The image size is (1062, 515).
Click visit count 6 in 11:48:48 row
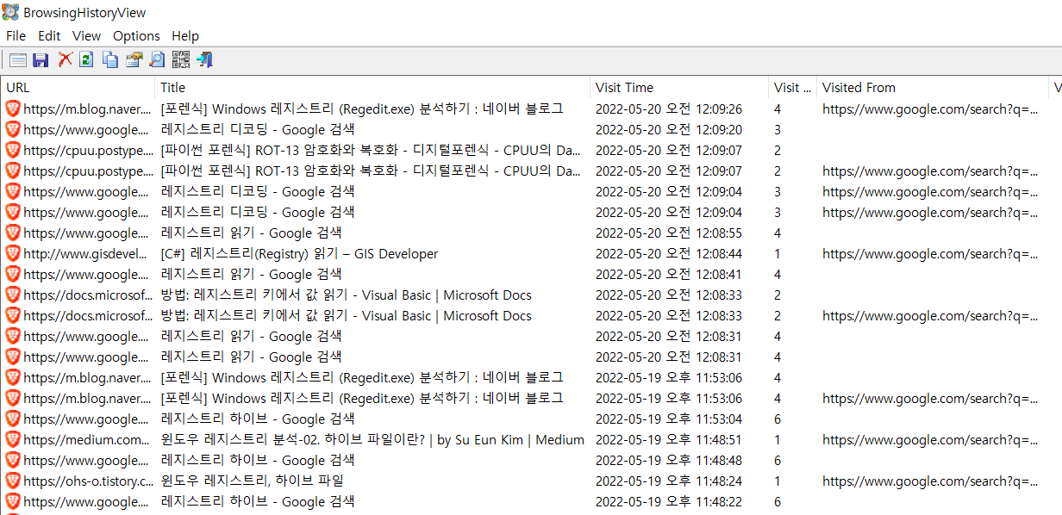pyautogui.click(x=778, y=460)
